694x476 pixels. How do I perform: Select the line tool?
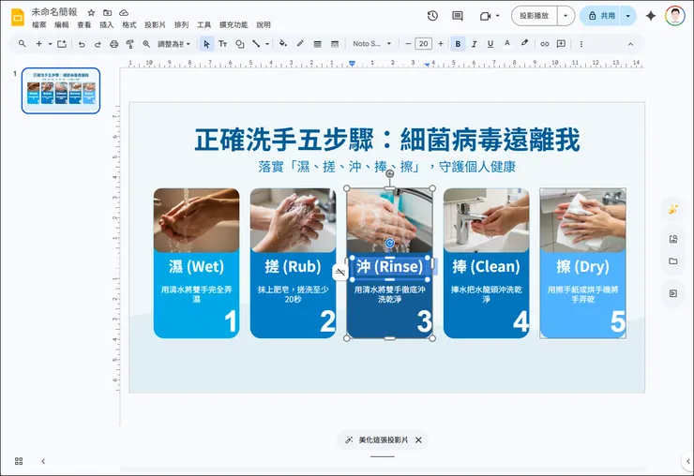point(256,44)
